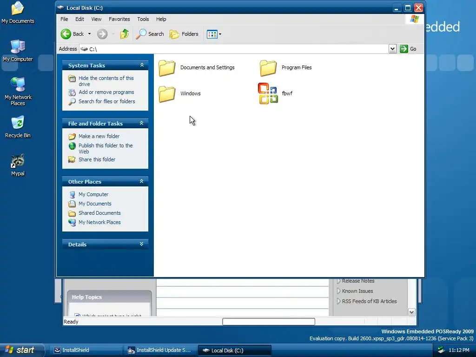
Task: Open Release Notes in InstallShield window
Action: (358, 281)
